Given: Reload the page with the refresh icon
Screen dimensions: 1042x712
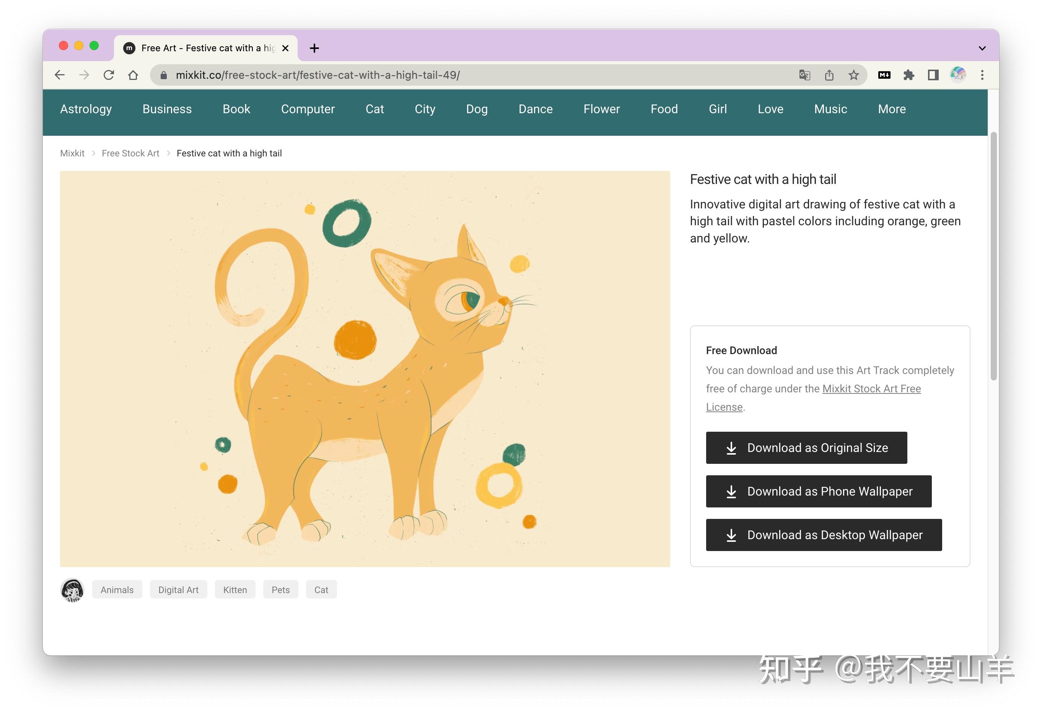Looking at the screenshot, I should pyautogui.click(x=109, y=75).
